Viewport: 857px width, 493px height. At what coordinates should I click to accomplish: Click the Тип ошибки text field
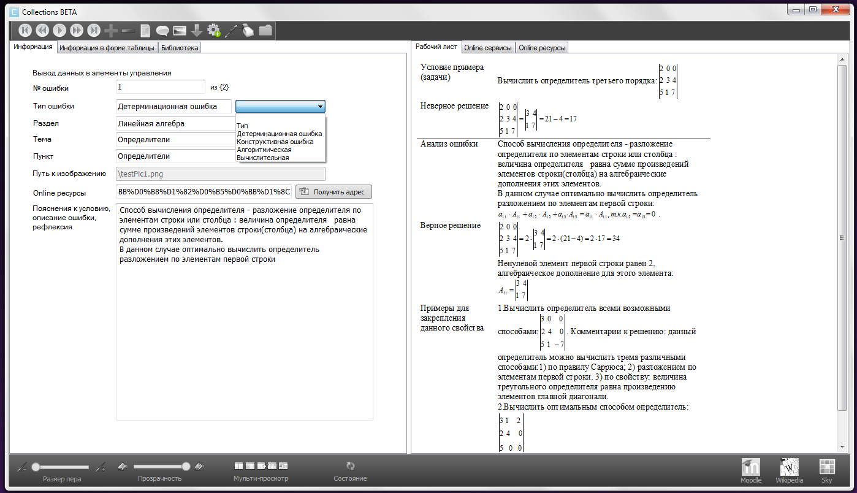[x=173, y=107]
